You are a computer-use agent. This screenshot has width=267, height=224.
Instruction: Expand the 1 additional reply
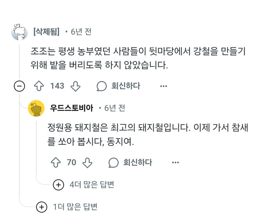[x=42, y=207]
